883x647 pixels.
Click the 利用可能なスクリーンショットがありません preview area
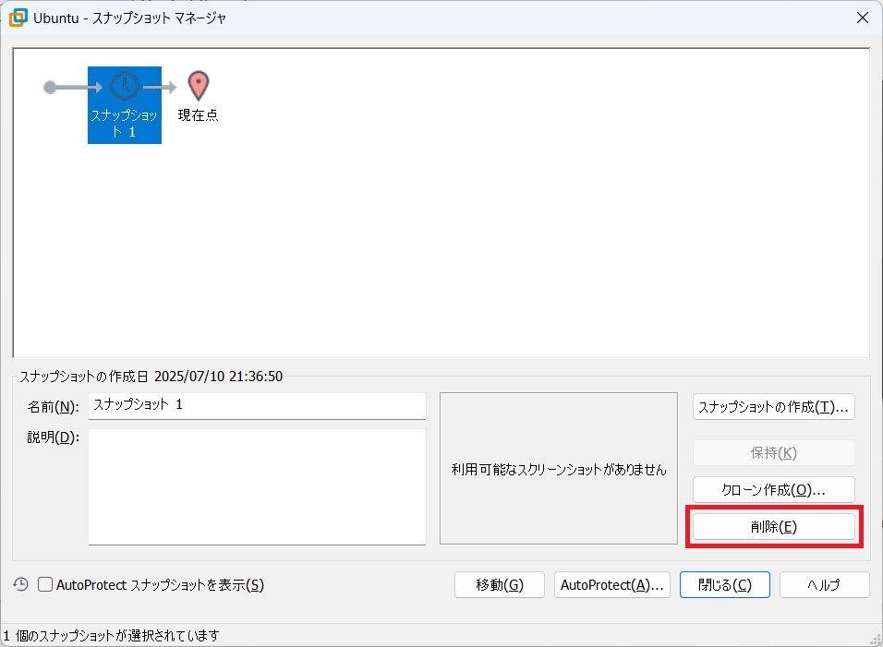click(559, 469)
